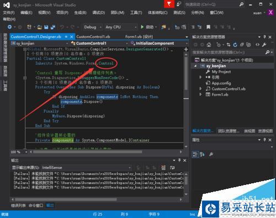Click the split editor plus icon

coord(186,49)
